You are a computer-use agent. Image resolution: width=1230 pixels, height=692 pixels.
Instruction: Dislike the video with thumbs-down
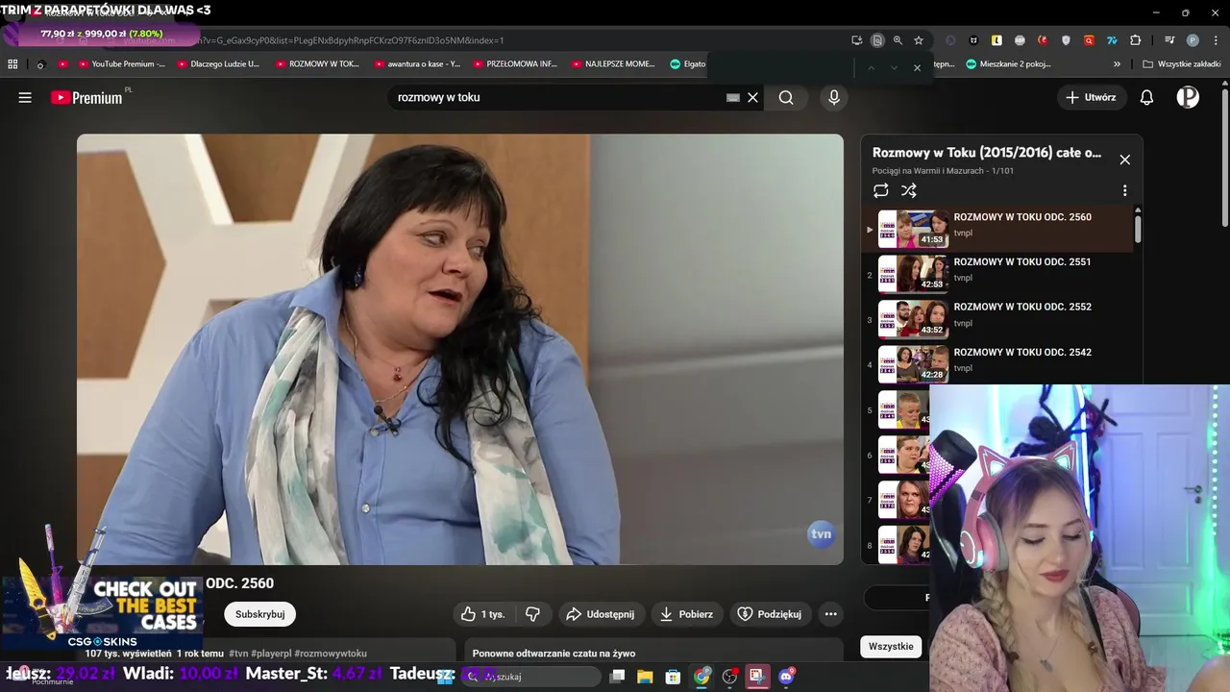pyautogui.click(x=532, y=614)
